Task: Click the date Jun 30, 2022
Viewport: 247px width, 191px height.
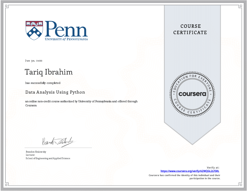Action: (x=34, y=60)
